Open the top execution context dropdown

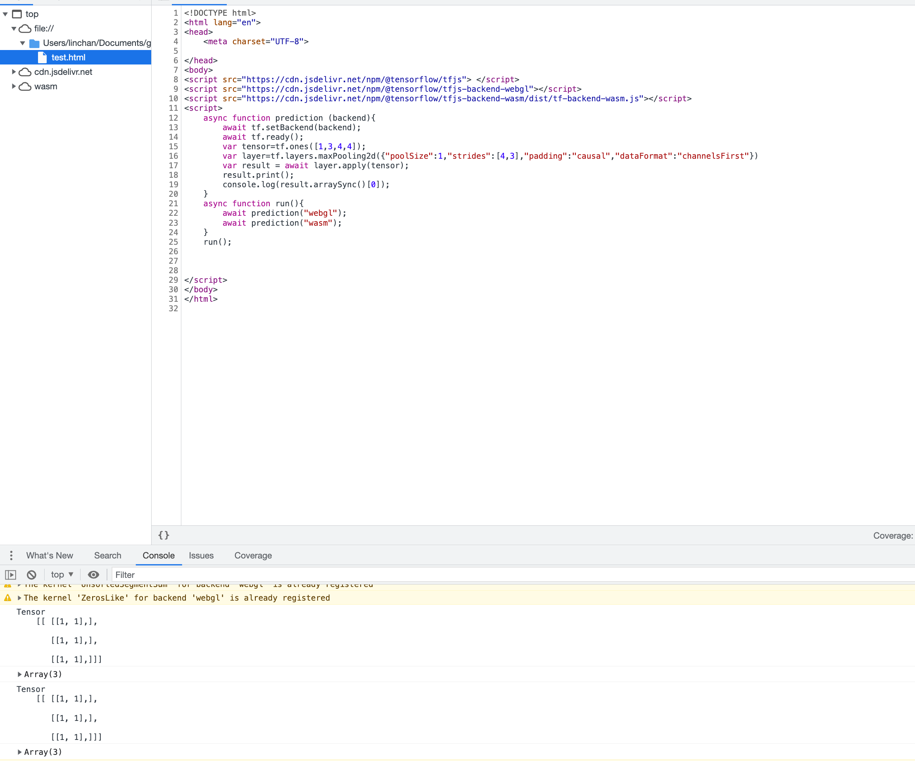click(x=61, y=574)
